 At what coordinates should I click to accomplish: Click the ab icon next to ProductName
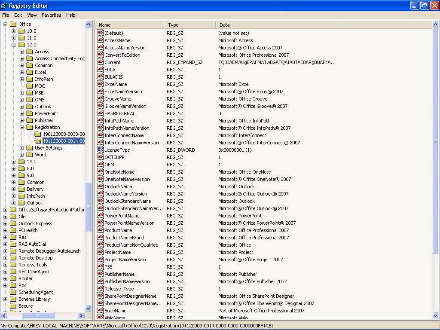101,230
